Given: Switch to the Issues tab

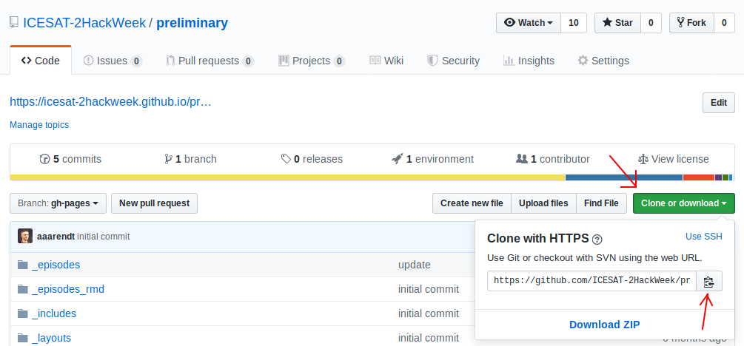Looking at the screenshot, I should pyautogui.click(x=113, y=61).
